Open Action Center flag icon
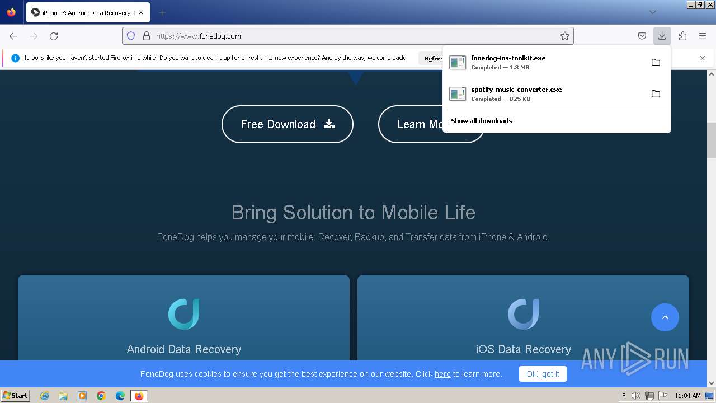This screenshot has width=716, height=403. click(663, 396)
